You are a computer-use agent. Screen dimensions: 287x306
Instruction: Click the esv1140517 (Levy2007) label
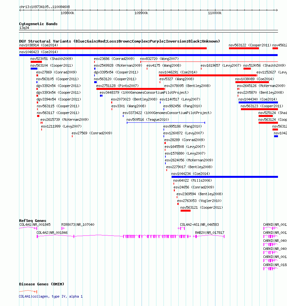180,99
